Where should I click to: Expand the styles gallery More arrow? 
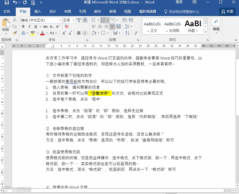[x=206, y=32]
